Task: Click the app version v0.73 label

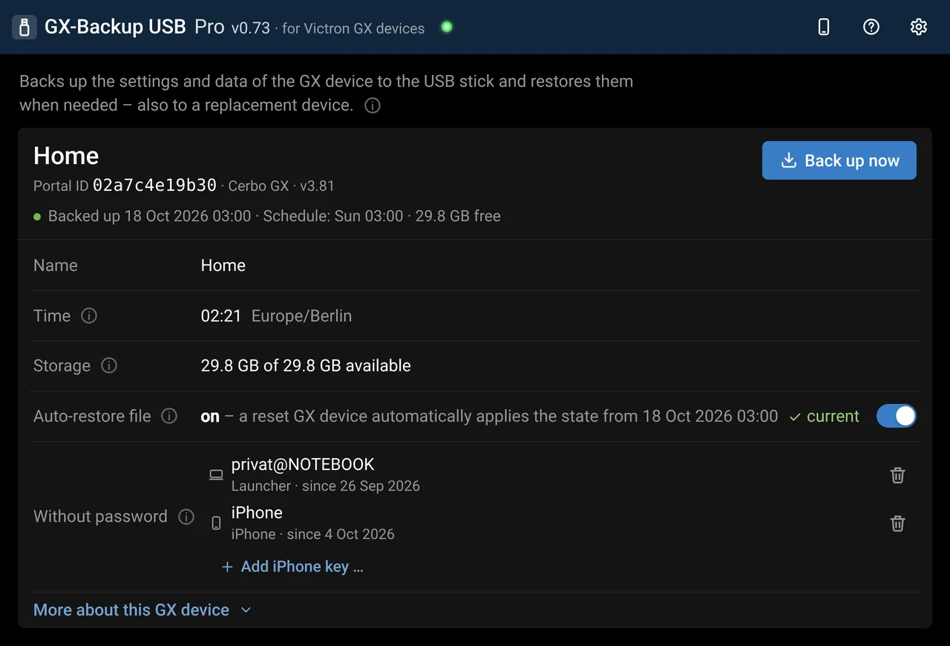Action: (251, 28)
